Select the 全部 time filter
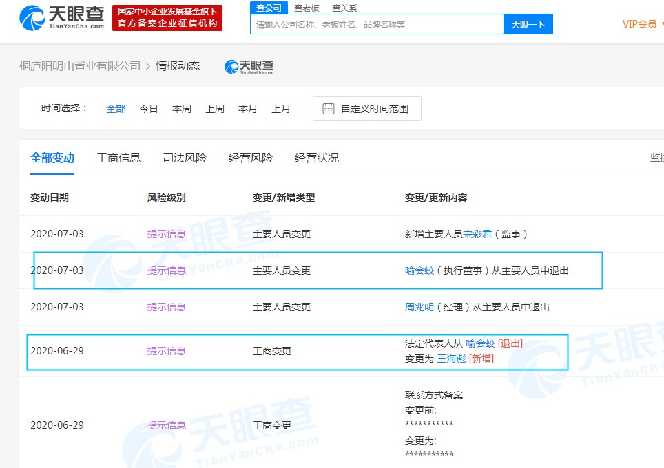This screenshot has height=468, width=664. (x=116, y=109)
